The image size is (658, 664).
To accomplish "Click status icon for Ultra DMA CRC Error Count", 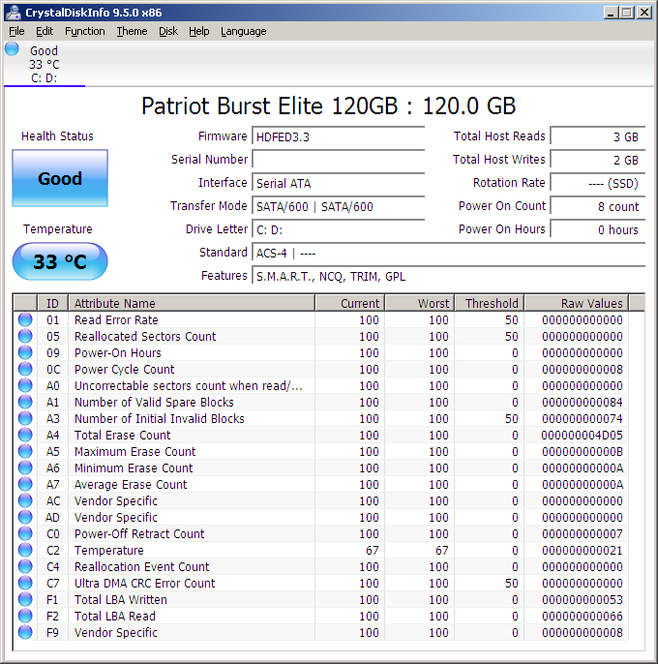I will point(25,583).
